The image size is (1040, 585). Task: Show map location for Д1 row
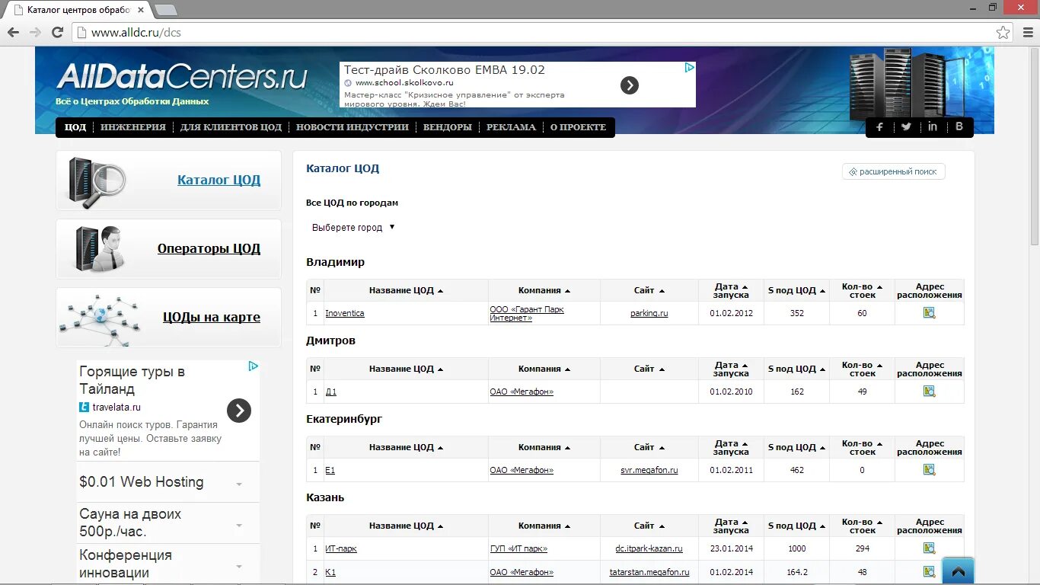929,392
